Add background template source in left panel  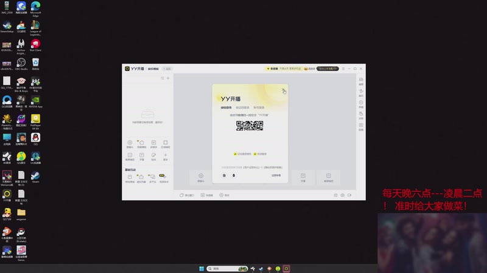pos(142,144)
